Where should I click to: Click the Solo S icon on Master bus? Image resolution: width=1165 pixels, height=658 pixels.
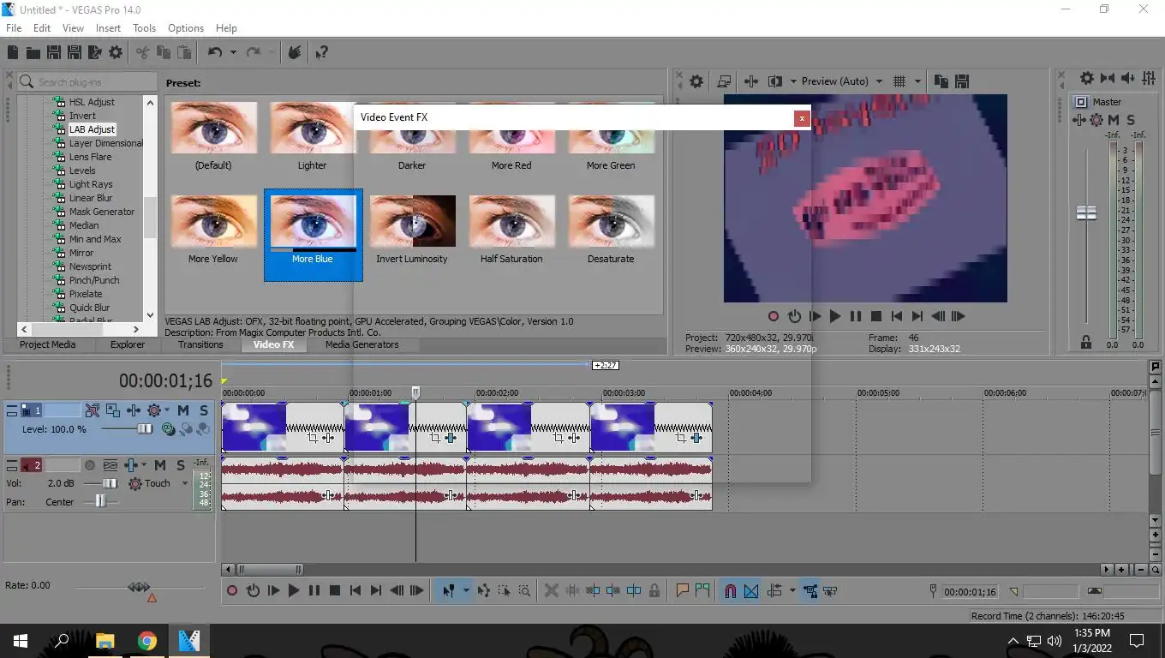click(x=1131, y=120)
